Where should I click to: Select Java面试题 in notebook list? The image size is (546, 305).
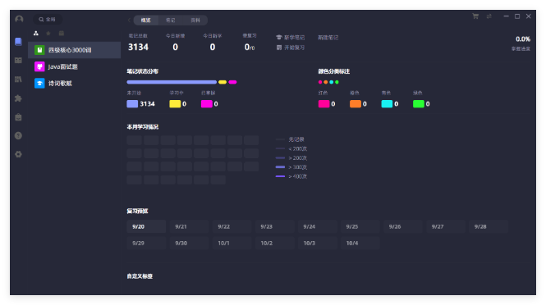[75, 66]
